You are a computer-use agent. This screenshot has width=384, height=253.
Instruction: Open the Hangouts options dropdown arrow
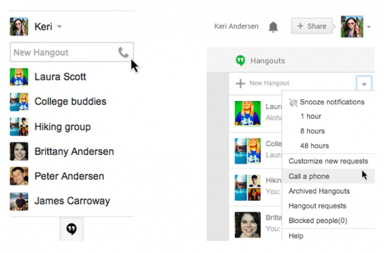point(364,84)
